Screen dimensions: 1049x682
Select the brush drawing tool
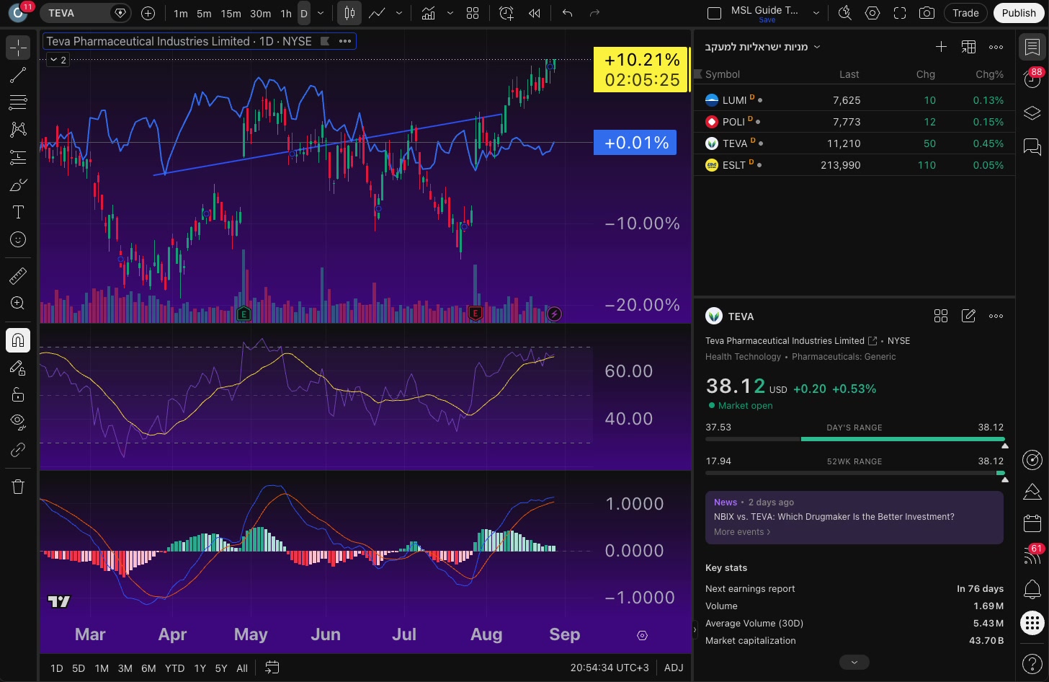pyautogui.click(x=18, y=185)
